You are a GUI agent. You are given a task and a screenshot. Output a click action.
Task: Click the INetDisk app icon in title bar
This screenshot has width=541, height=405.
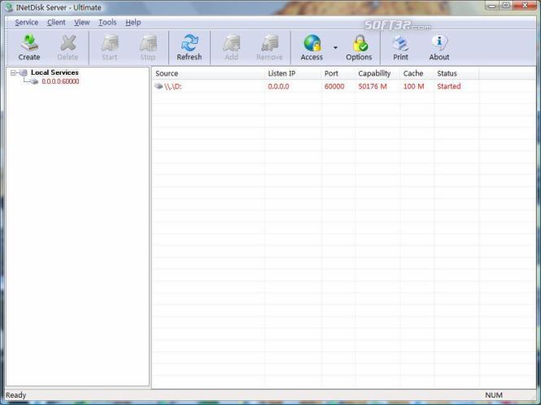tap(9, 7)
